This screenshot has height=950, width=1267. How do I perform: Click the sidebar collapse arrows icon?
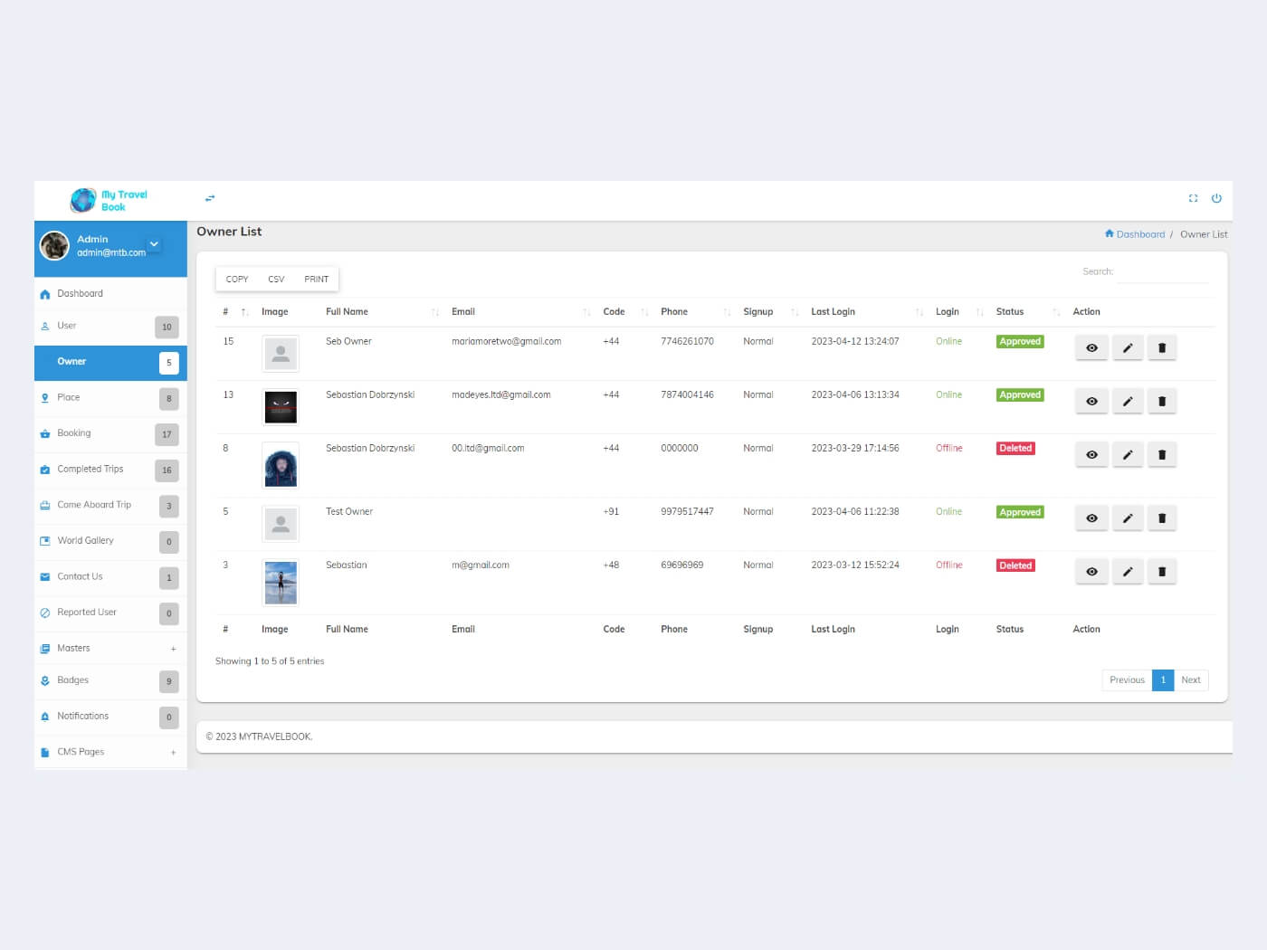210,198
